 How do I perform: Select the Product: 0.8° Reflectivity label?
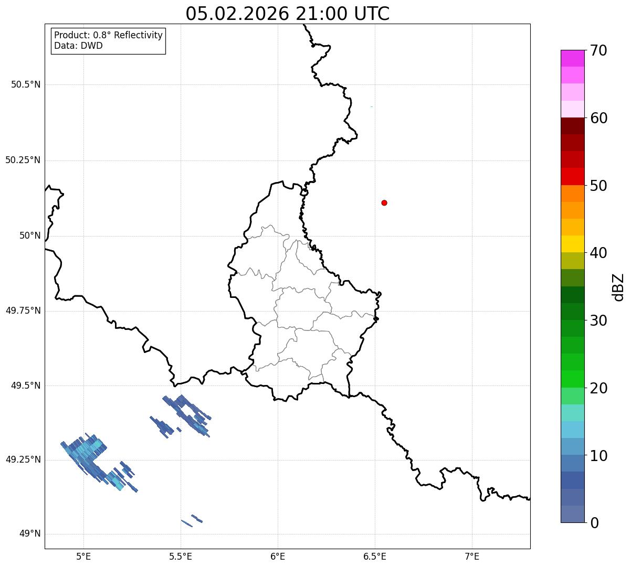[109, 35]
